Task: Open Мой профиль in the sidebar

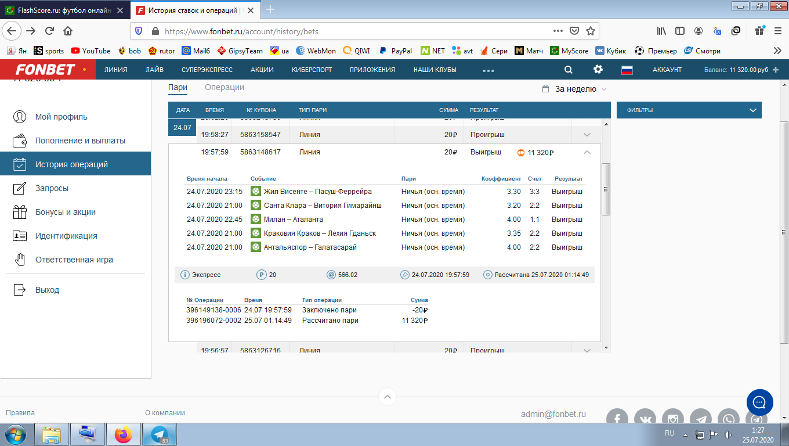Action: tap(75, 117)
